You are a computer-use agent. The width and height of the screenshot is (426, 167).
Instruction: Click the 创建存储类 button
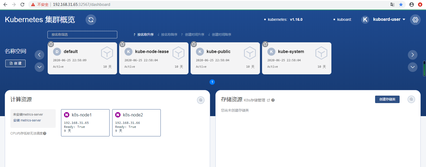(x=387, y=99)
